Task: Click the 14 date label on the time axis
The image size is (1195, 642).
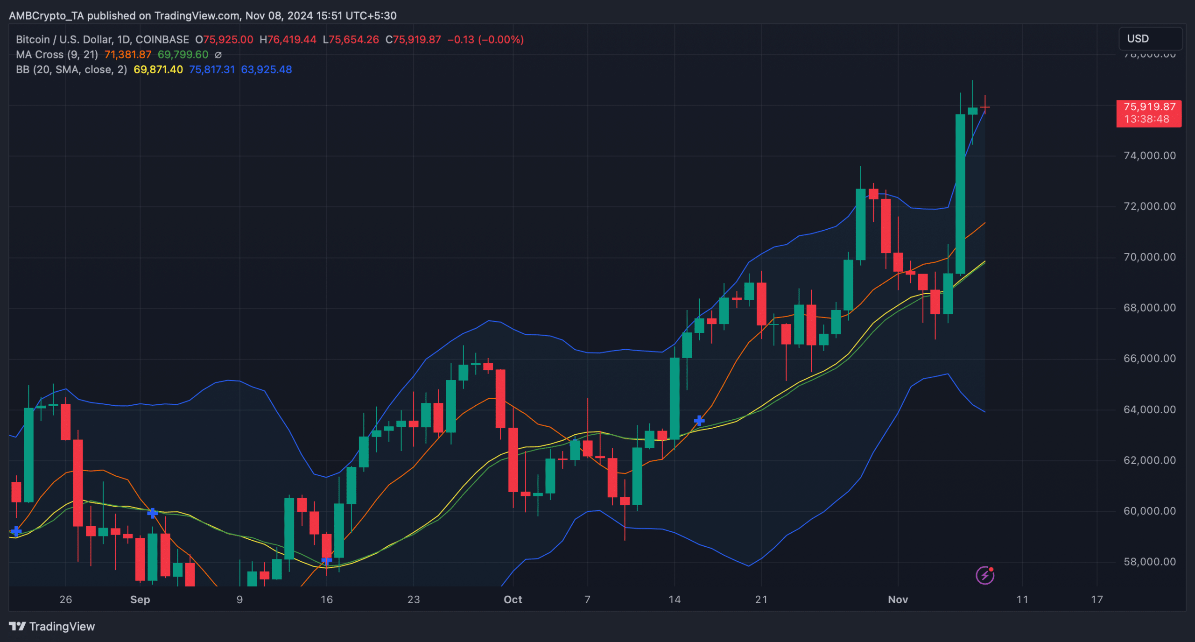Action: (x=675, y=600)
